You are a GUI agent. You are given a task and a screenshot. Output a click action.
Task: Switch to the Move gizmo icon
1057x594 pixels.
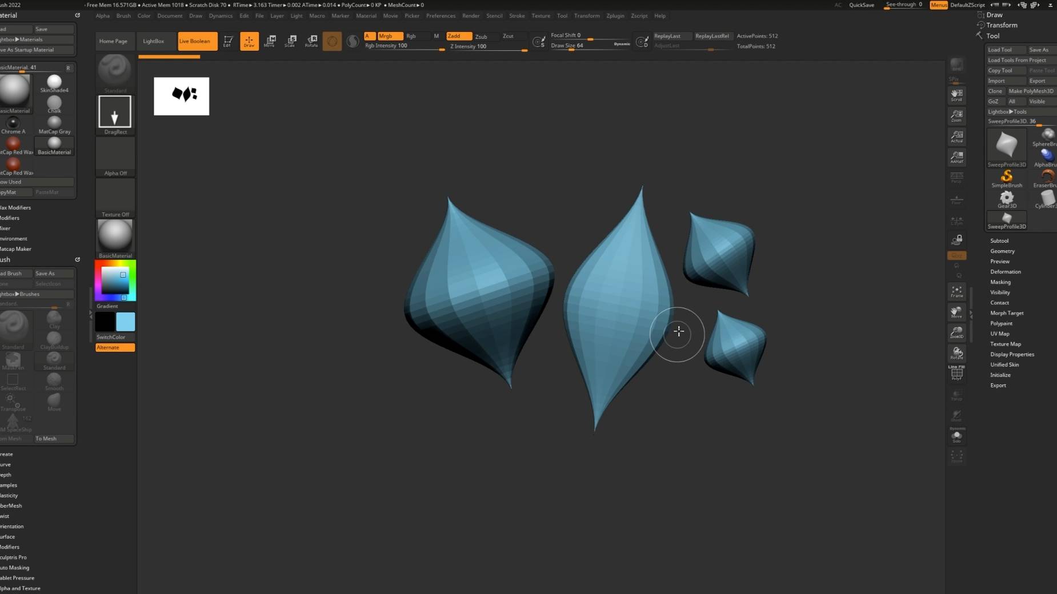click(x=270, y=41)
